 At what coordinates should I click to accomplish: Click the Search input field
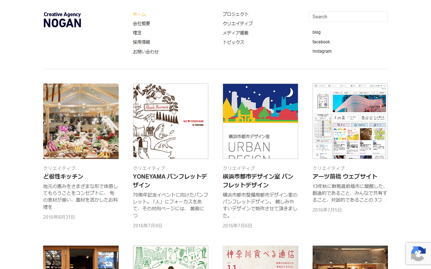click(x=348, y=16)
